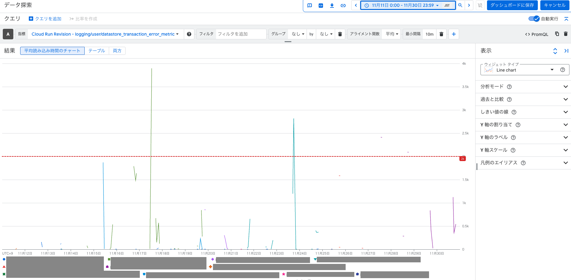Image resolution: width=571 pixels, height=280 pixels.
Task: Go to the next time range
Action: point(469,5)
